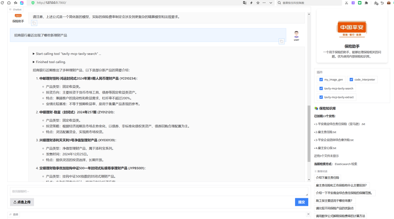Click the green security shield in address bar
Image resolution: width=394 pixels, height=219 pixels.
point(33,3)
